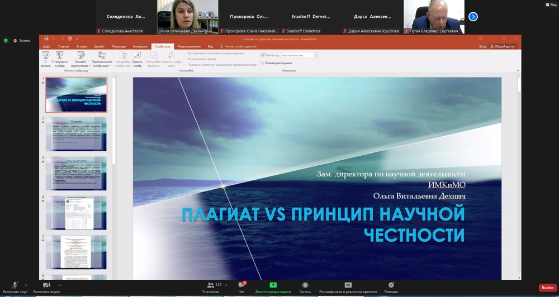Open Zoom Чат panel
559x297 pixels.
pyautogui.click(x=241, y=286)
